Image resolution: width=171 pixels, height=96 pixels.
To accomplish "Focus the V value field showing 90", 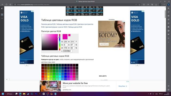I will [x=72, y=48].
